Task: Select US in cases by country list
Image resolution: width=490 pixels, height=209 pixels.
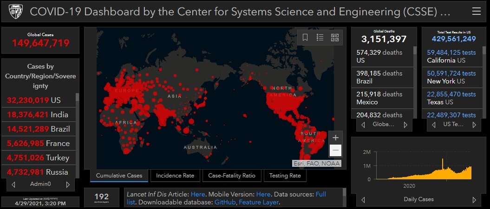Action: coord(39,100)
